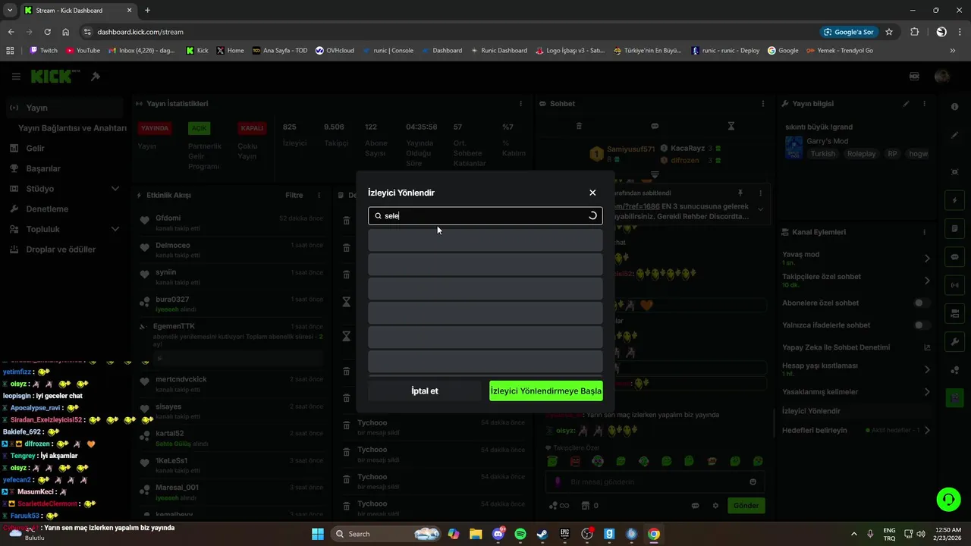Open Spotify from the taskbar

[x=520, y=534]
